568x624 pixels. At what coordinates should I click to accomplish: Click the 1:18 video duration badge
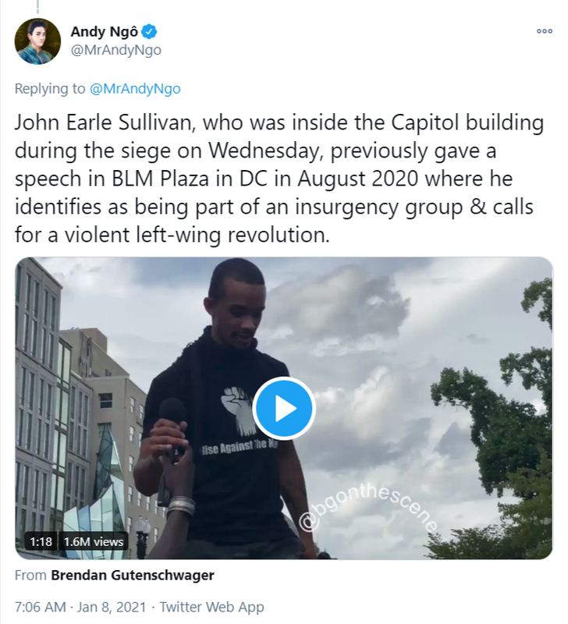[41, 541]
